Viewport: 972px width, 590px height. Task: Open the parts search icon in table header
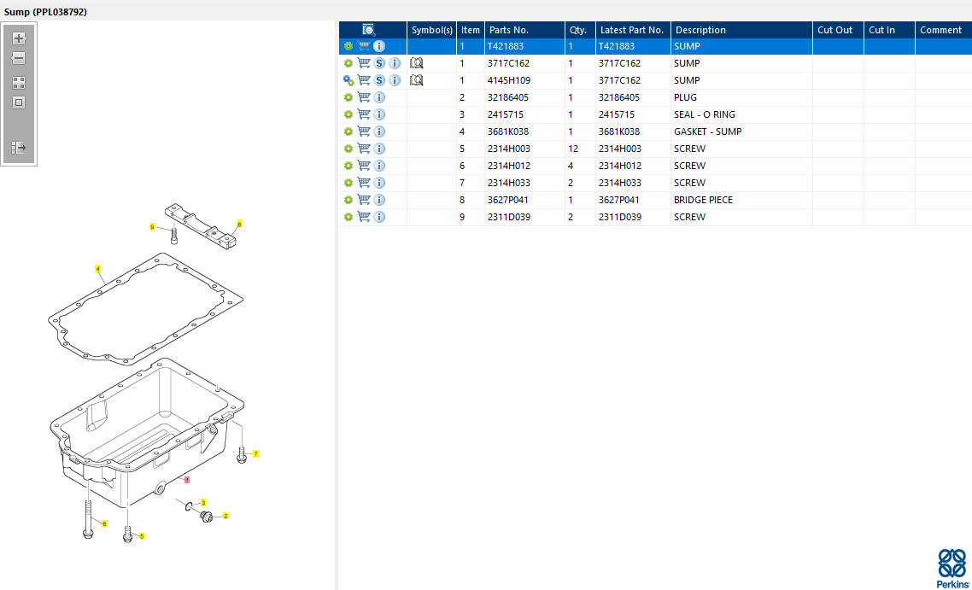tap(369, 30)
